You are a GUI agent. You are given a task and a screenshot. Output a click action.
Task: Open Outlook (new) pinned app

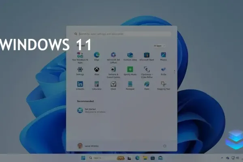(130, 56)
